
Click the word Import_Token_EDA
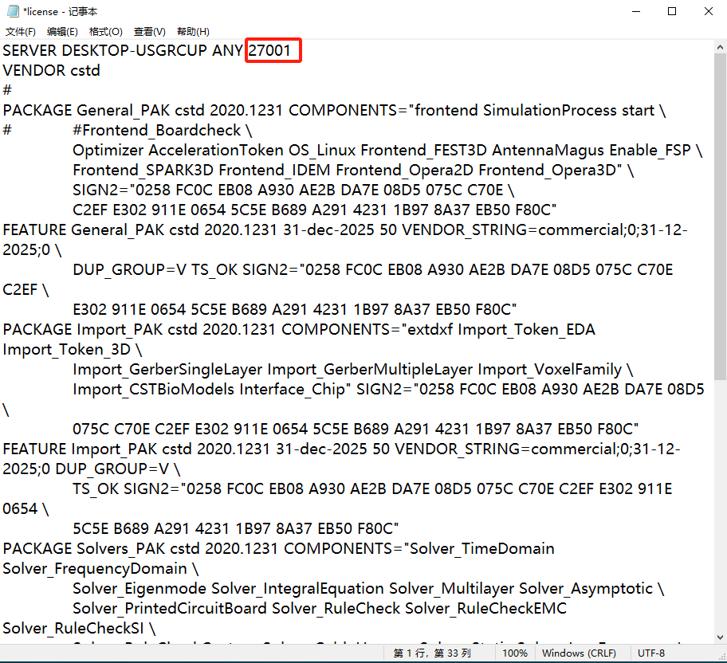527,330
